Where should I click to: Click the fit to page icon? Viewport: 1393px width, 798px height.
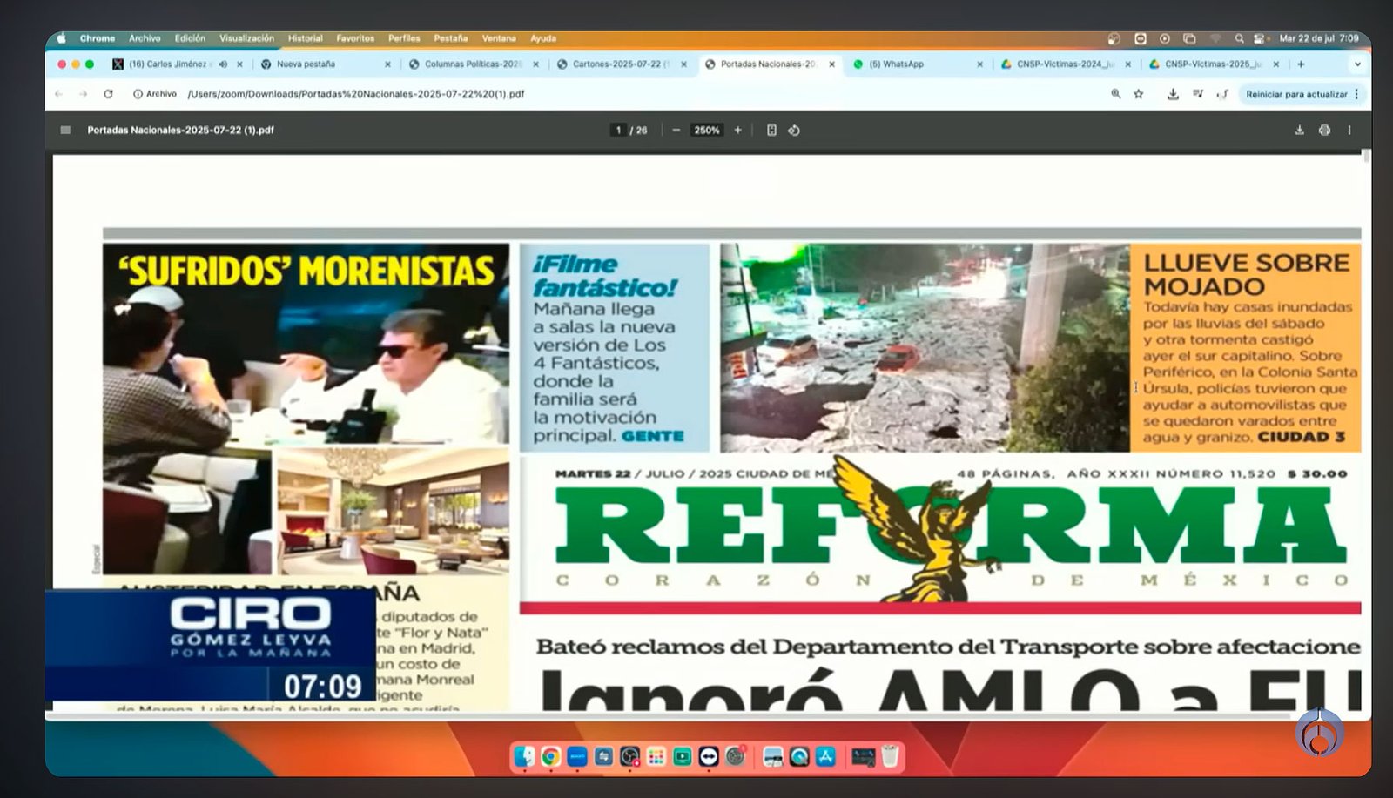(x=771, y=131)
